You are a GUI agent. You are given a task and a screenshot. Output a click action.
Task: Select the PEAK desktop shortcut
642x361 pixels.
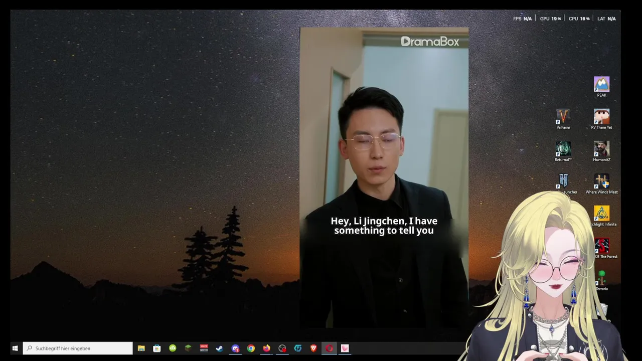(x=601, y=87)
